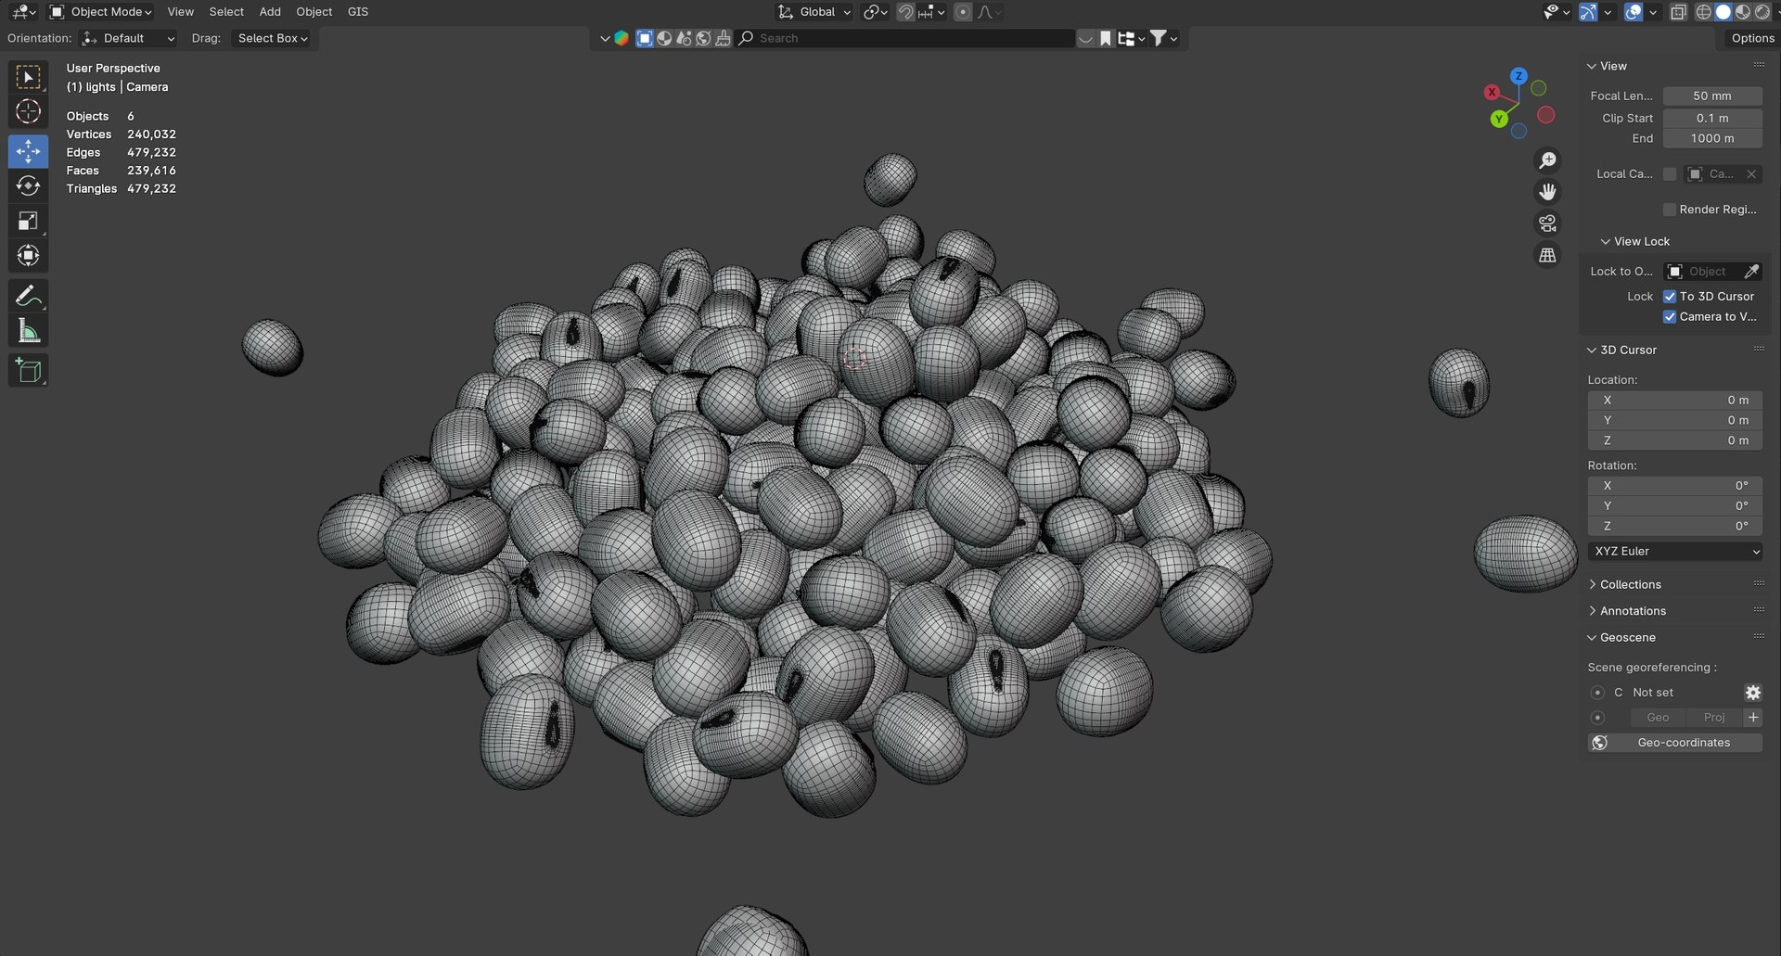This screenshot has width=1781, height=956.
Task: Activate the Rotate tool
Action: [x=28, y=185]
